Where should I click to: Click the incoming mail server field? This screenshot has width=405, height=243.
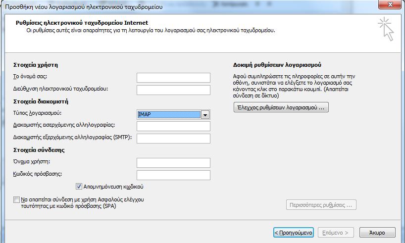(173, 126)
